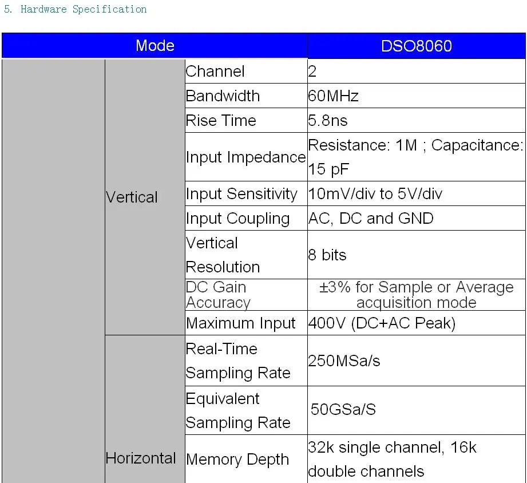Screen dimensions: 527x483
Task: Select the 'Mode' header cell
Action: click(x=154, y=45)
